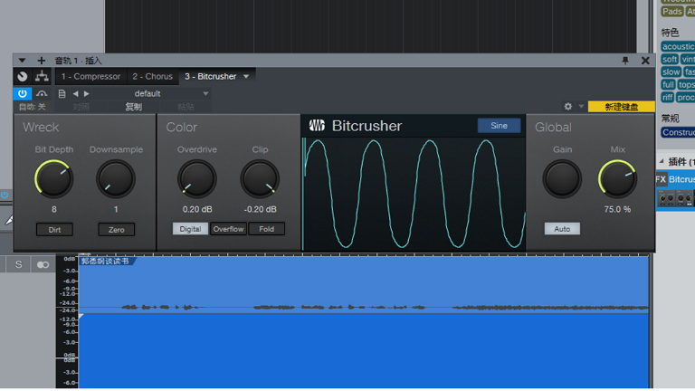Select the full tag

[668, 85]
